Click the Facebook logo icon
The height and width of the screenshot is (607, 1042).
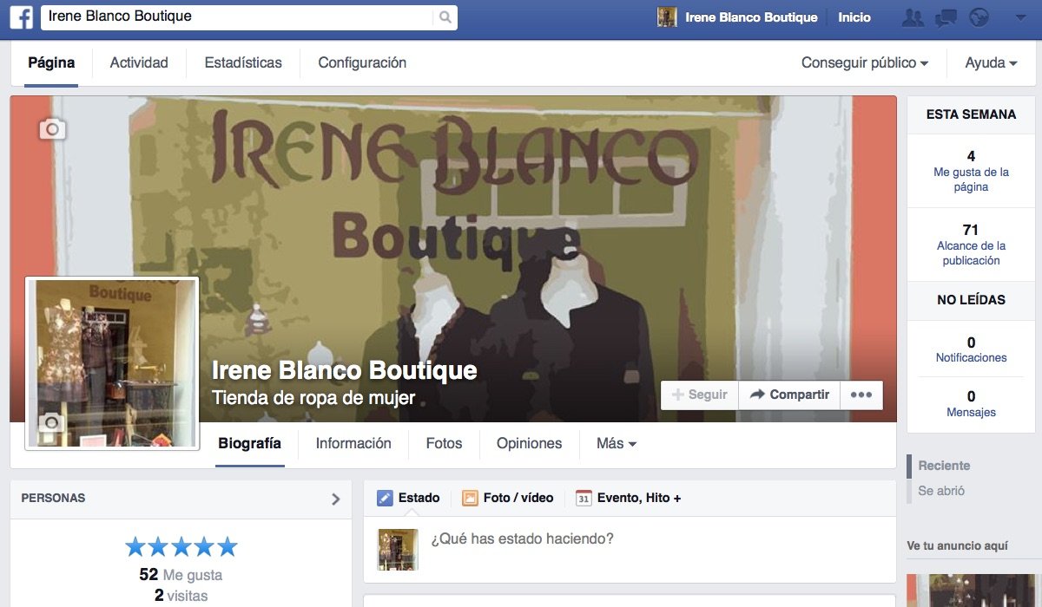point(22,17)
